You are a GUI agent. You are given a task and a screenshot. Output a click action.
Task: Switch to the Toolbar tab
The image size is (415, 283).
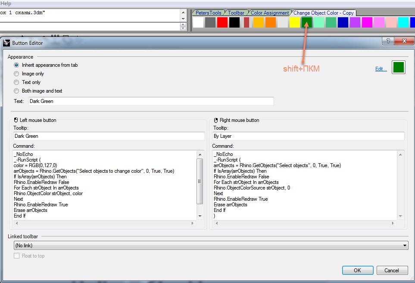pos(236,12)
